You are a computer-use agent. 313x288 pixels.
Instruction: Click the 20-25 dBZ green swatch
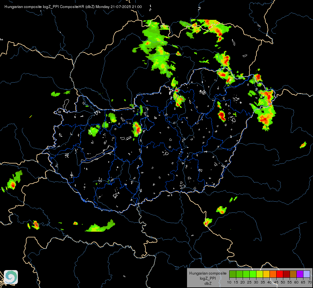[x=246, y=274]
